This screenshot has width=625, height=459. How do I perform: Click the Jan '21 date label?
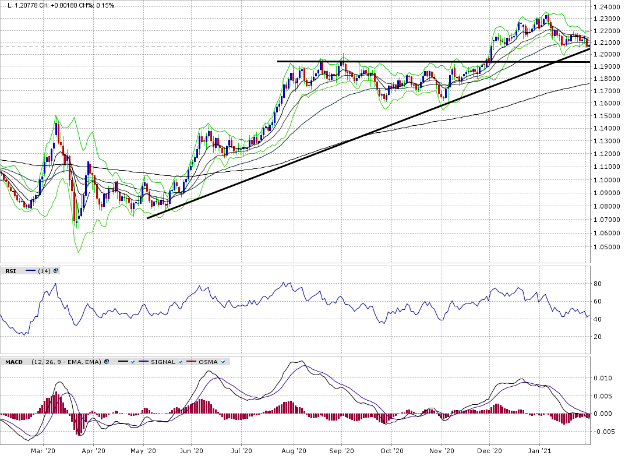click(540, 451)
